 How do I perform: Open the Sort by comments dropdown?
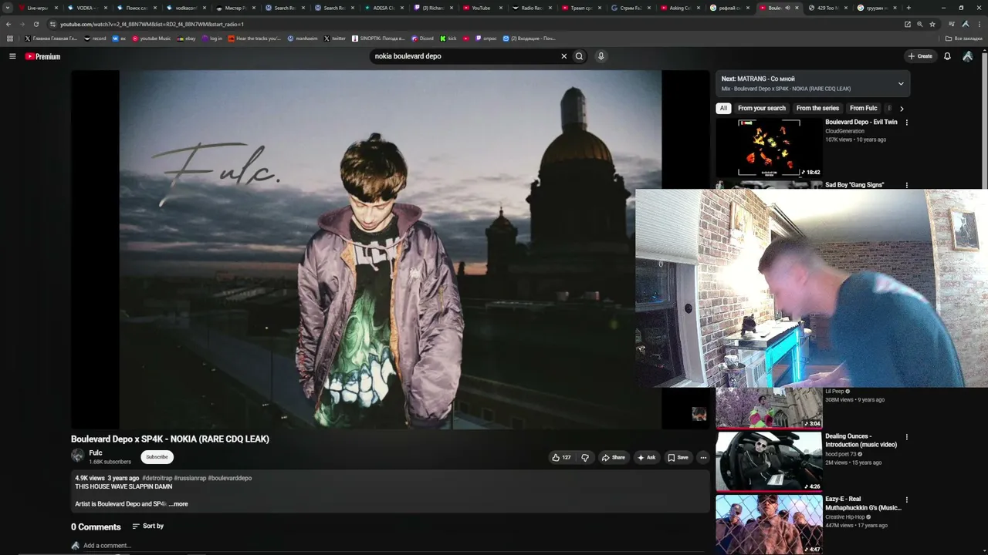(147, 526)
